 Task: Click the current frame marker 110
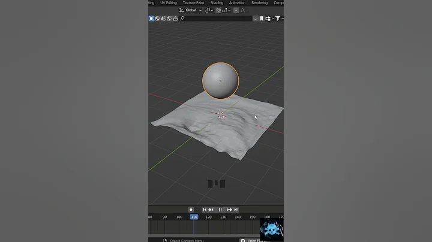pyautogui.click(x=194, y=217)
